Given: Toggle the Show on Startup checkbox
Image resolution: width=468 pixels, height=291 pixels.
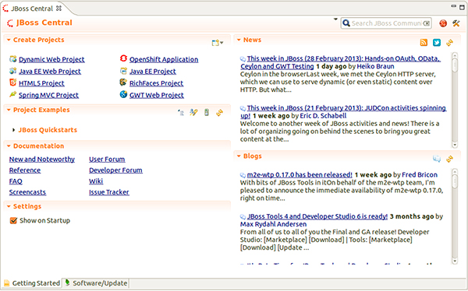Looking at the screenshot, I should tap(13, 220).
